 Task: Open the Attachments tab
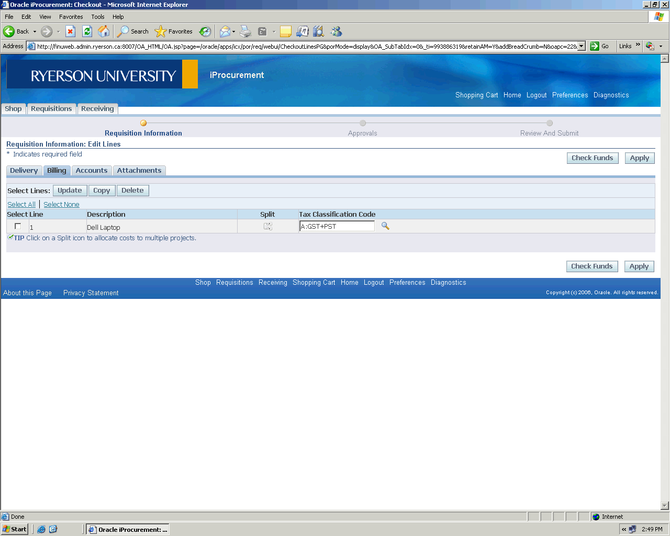(139, 171)
